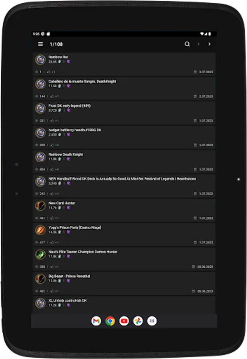Launch YouTube from the dock
This screenshot has width=247, height=359.
(124, 321)
